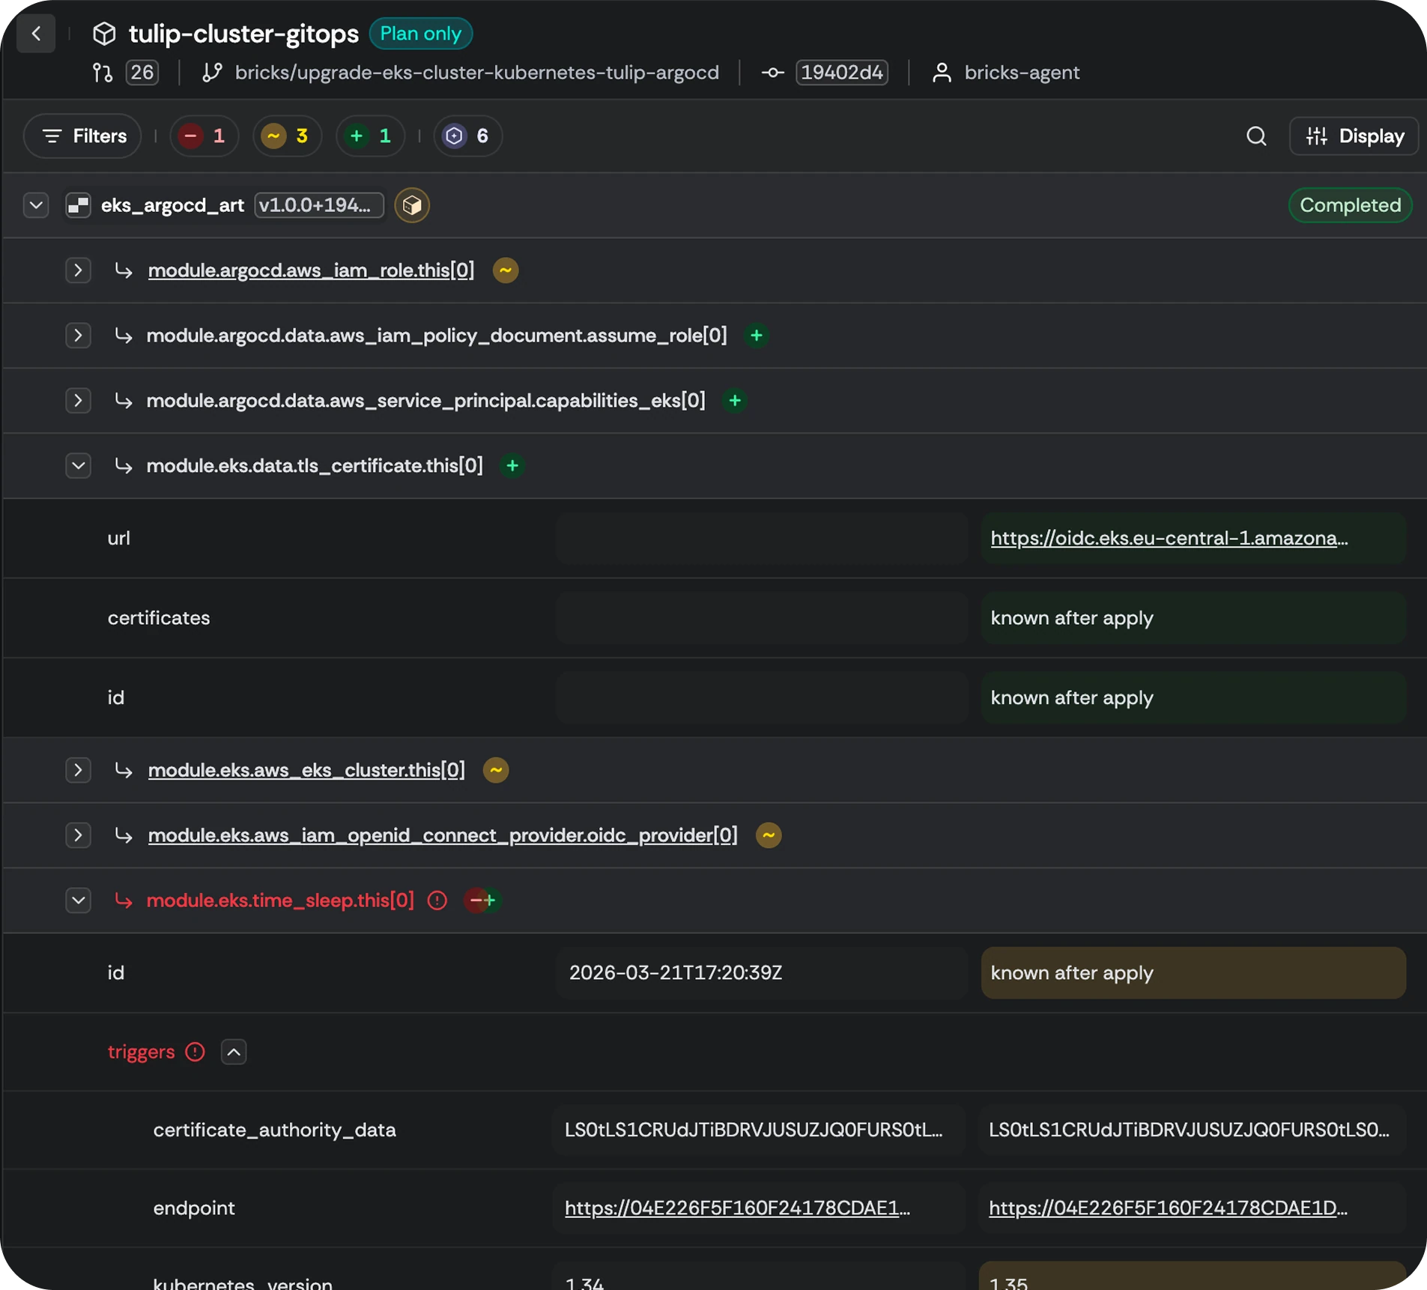Open the search magnifier icon
Viewport: 1427px width, 1290px height.
coord(1256,136)
